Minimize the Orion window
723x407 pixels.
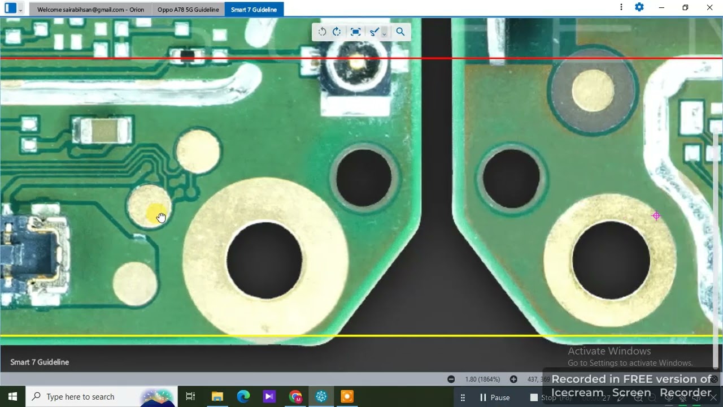[x=661, y=7]
